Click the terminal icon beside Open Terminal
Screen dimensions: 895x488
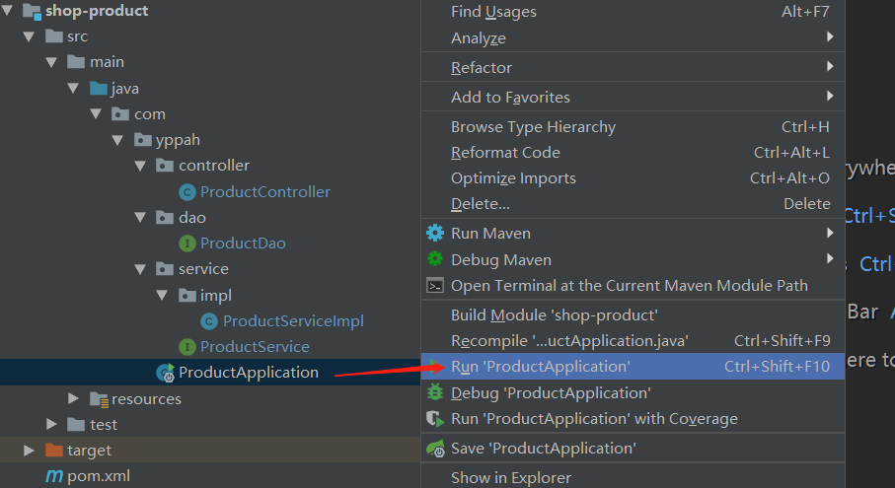pyautogui.click(x=435, y=286)
